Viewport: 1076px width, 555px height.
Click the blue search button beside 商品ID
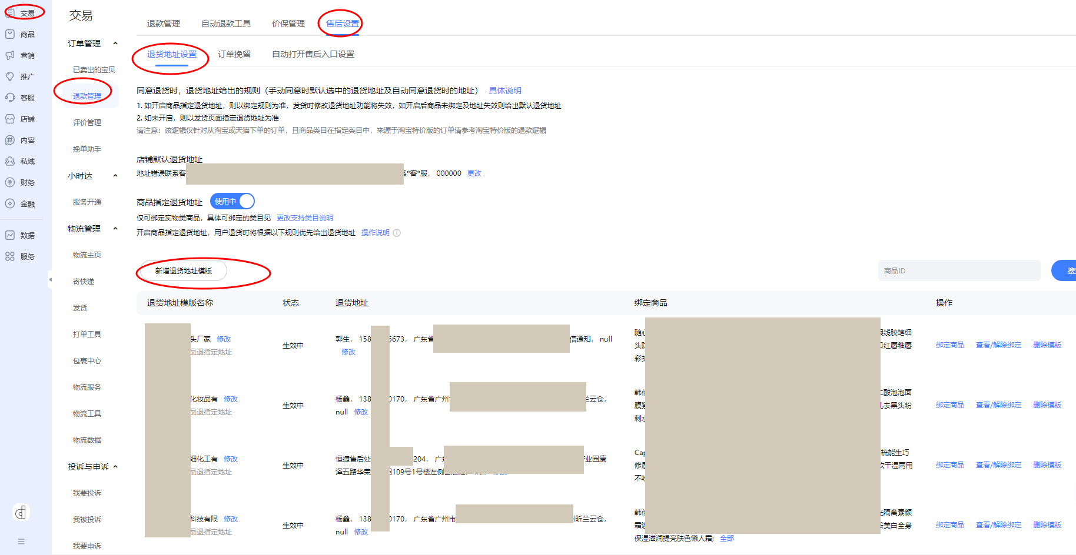pyautogui.click(x=1064, y=270)
